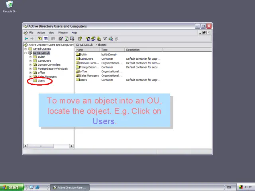The height and width of the screenshot is (191, 255).
Task: Click Export List toolbar icon
Action: (x=72, y=39)
